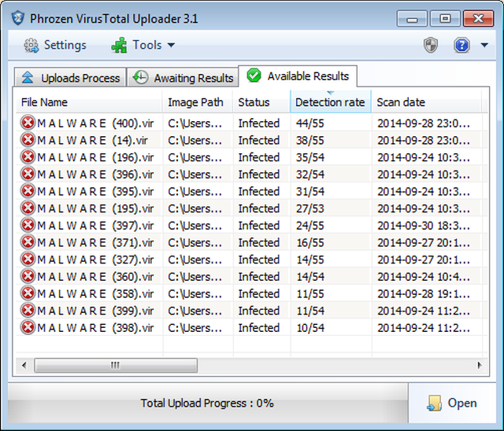Close the Phrozen VirusTotal Uploader window
Viewport: 504px width, 431px height.
(478, 19)
